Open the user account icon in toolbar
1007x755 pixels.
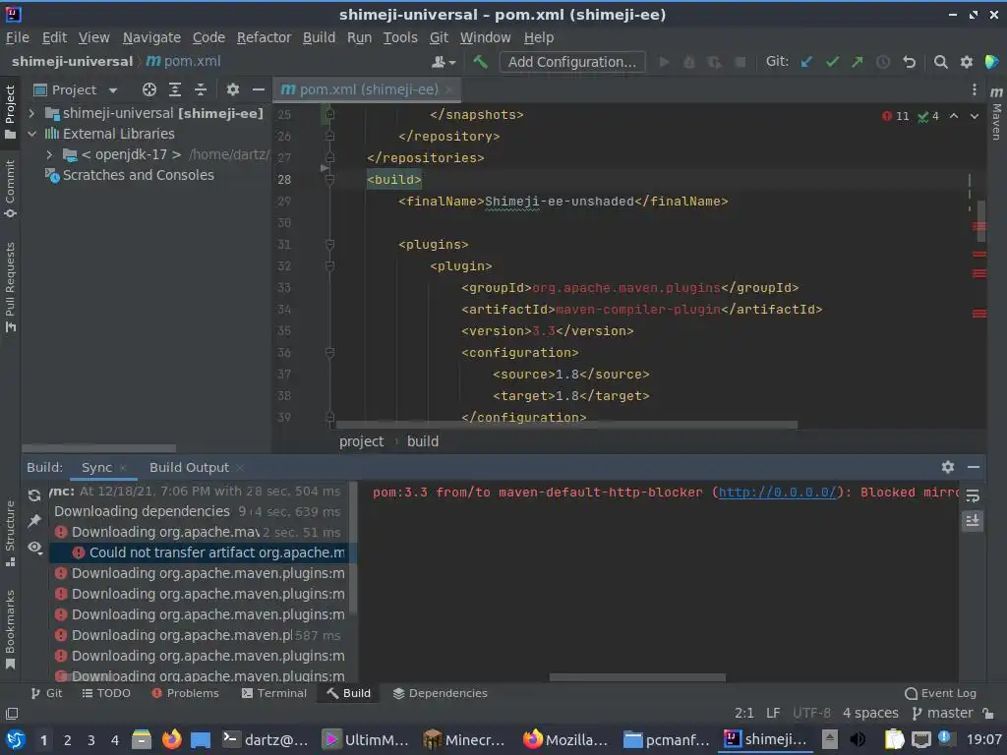click(444, 62)
